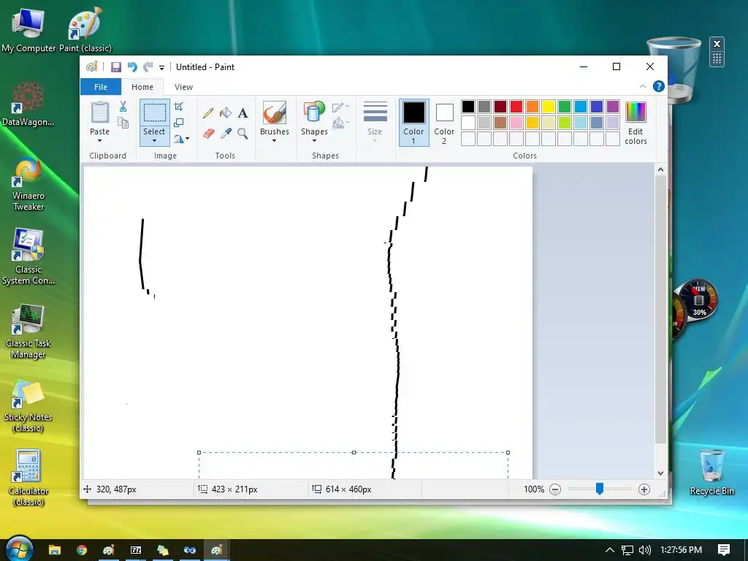
Task: Click zoom in plus button in status bar
Action: (644, 489)
